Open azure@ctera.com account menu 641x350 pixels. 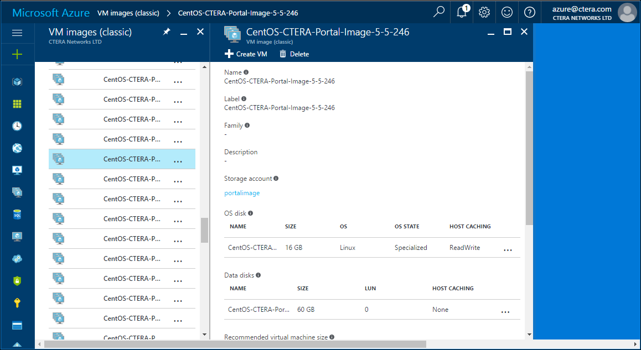point(582,12)
